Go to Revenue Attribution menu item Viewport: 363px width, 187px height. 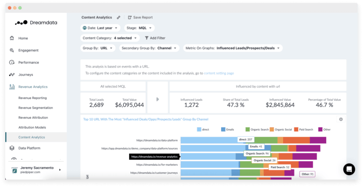click(x=33, y=117)
